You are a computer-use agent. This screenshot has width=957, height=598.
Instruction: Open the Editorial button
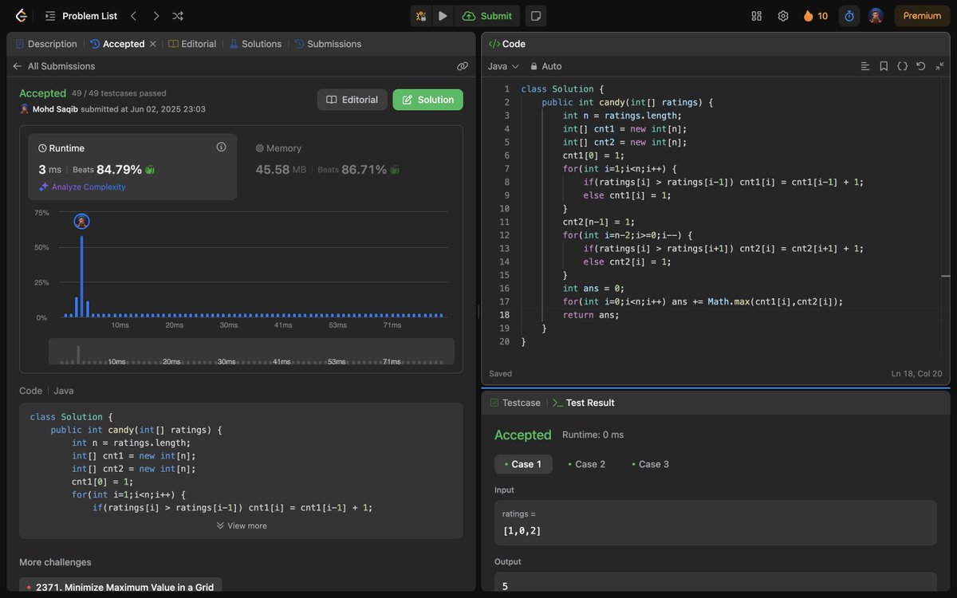352,100
